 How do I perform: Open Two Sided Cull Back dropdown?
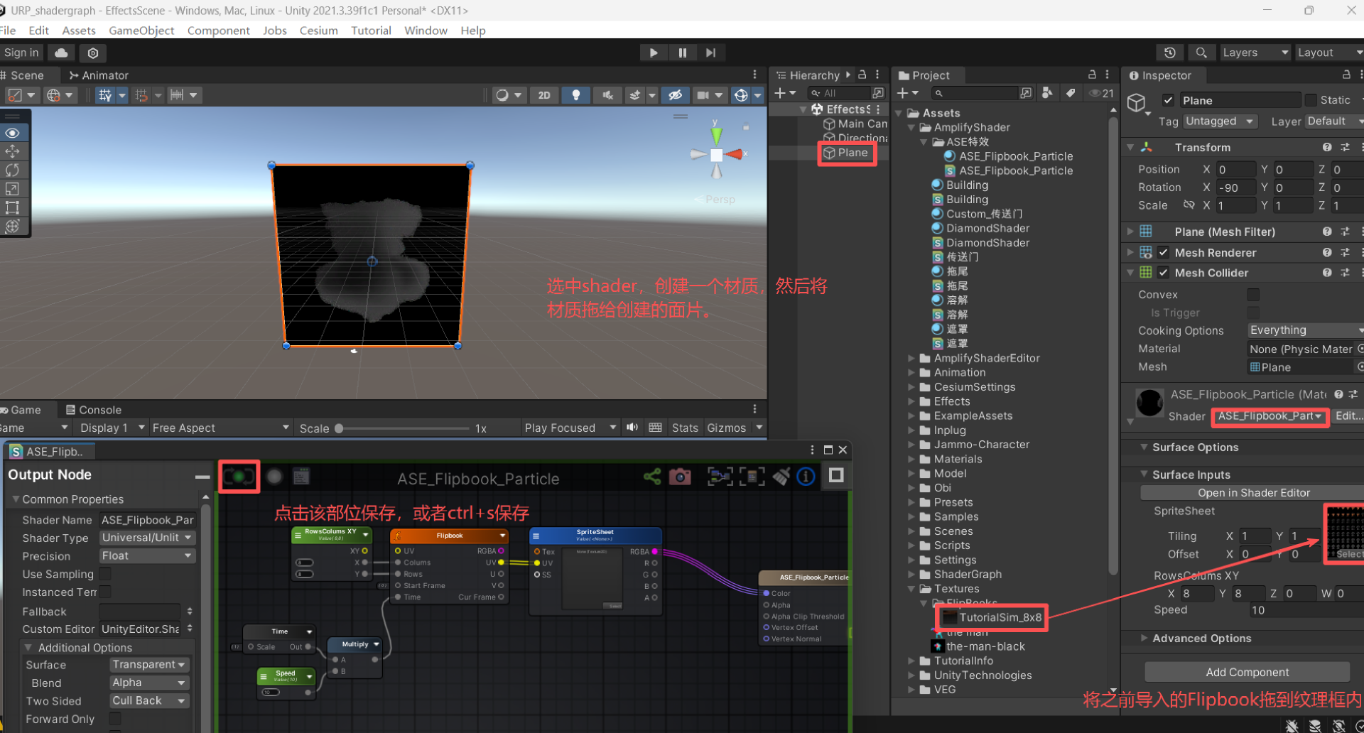click(x=148, y=701)
